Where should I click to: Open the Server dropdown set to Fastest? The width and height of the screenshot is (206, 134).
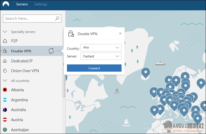101,56
